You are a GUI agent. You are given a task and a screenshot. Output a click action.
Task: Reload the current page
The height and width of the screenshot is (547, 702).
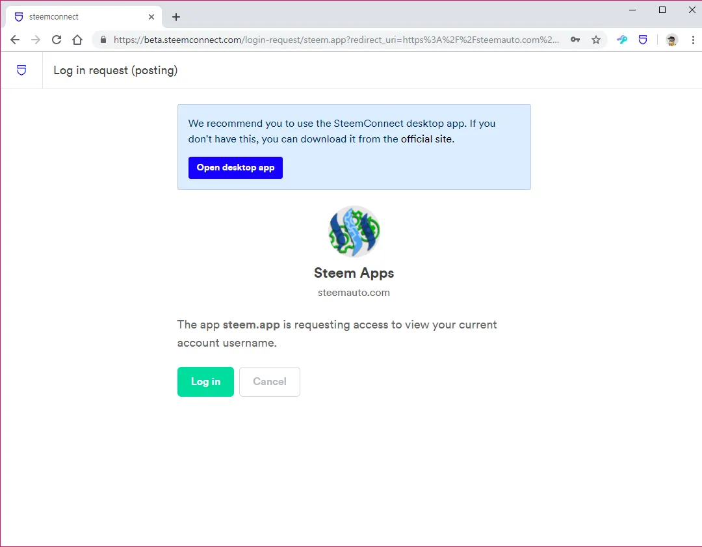coord(57,40)
